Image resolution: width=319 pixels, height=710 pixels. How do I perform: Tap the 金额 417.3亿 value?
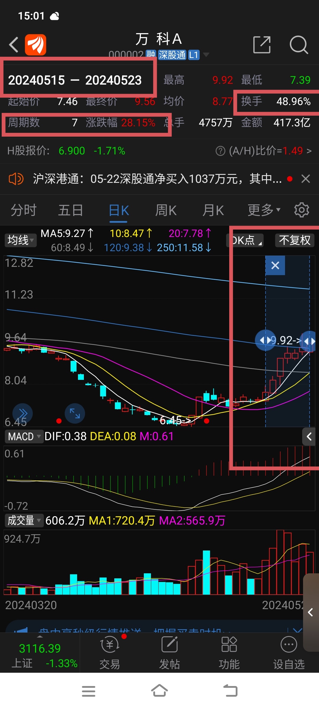(x=276, y=122)
